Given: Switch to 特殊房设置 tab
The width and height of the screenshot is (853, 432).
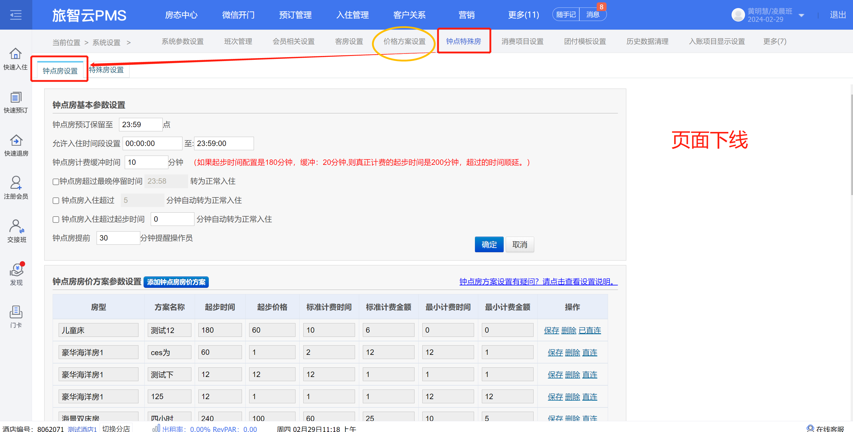Looking at the screenshot, I should pyautogui.click(x=106, y=70).
